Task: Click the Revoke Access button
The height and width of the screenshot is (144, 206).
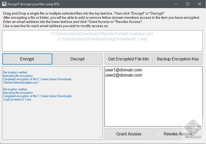Action: pos(178,134)
